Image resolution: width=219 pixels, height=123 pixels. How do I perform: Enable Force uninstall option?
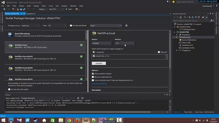pos(93,80)
